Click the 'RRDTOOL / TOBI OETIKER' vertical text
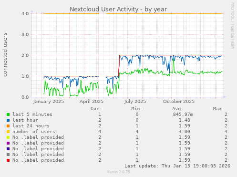The width and height of the screenshot is (237, 177). point(232,26)
